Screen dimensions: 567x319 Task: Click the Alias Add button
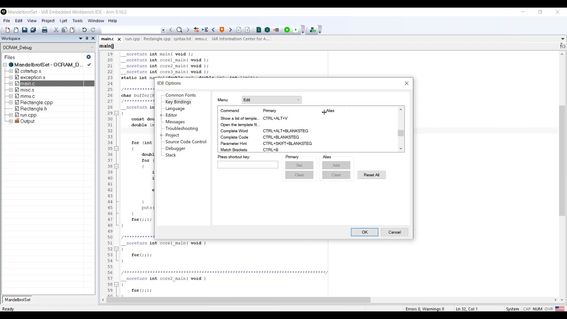pyautogui.click(x=336, y=165)
